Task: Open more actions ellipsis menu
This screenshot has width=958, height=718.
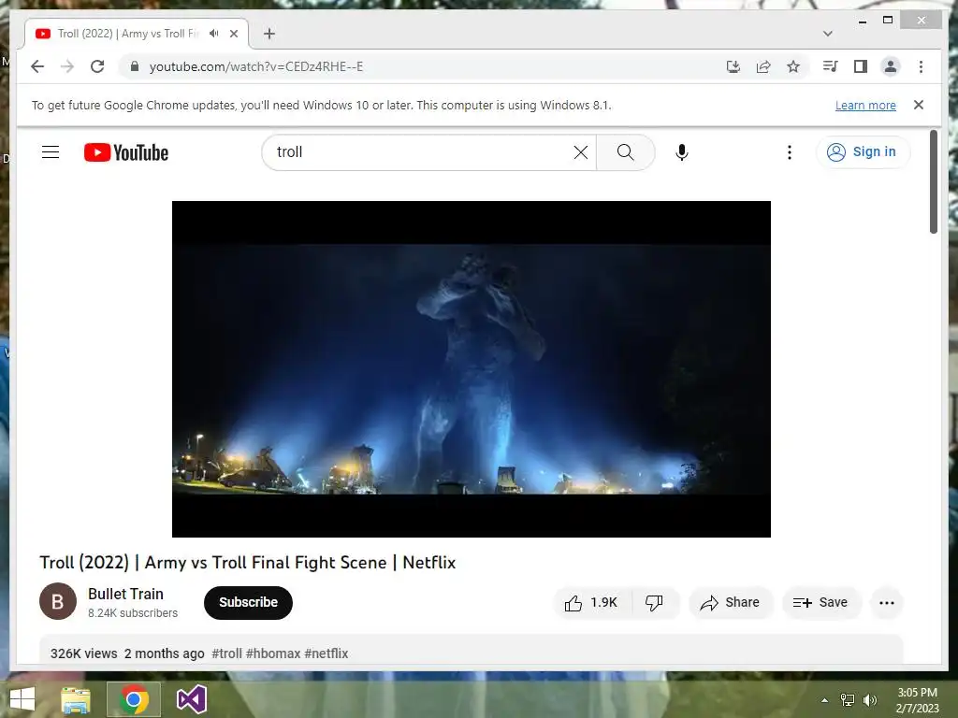Action: pyautogui.click(x=887, y=603)
